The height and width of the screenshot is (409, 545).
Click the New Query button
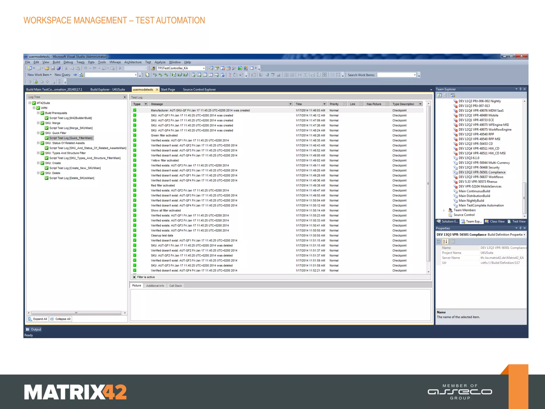coord(63,75)
